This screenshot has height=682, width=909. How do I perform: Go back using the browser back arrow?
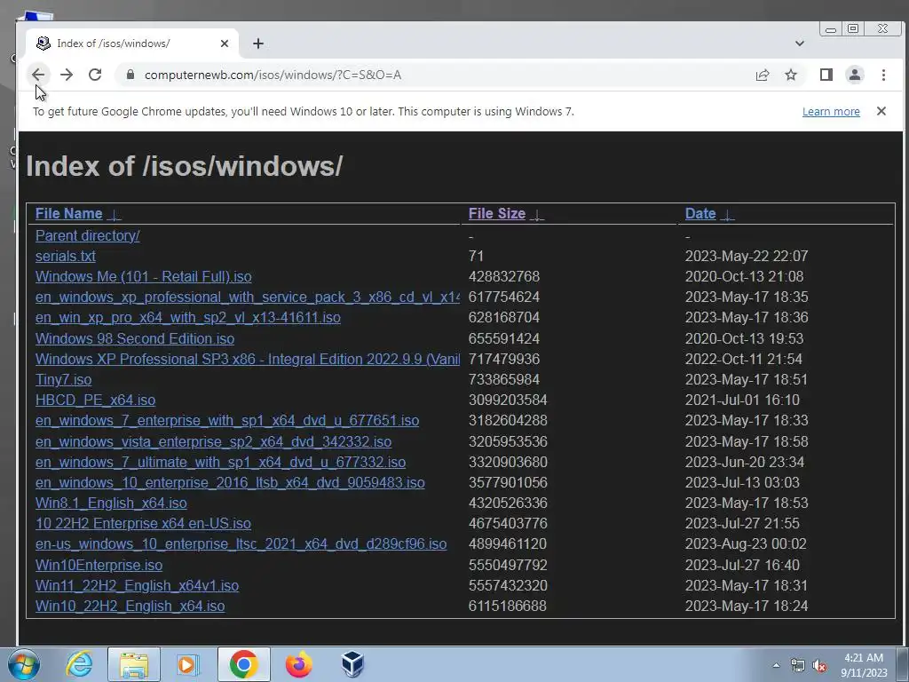click(38, 75)
